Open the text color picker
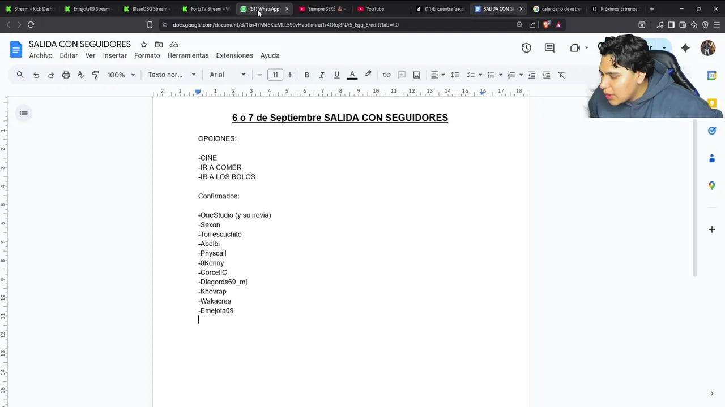The height and width of the screenshot is (407, 725). [x=352, y=75]
